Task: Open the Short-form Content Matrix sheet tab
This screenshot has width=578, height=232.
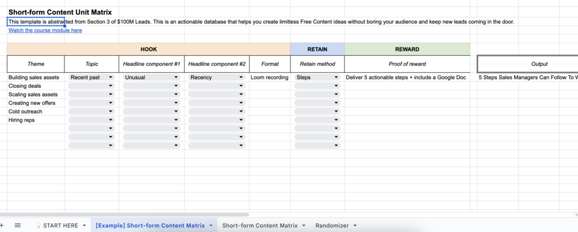Action: [x=259, y=226]
